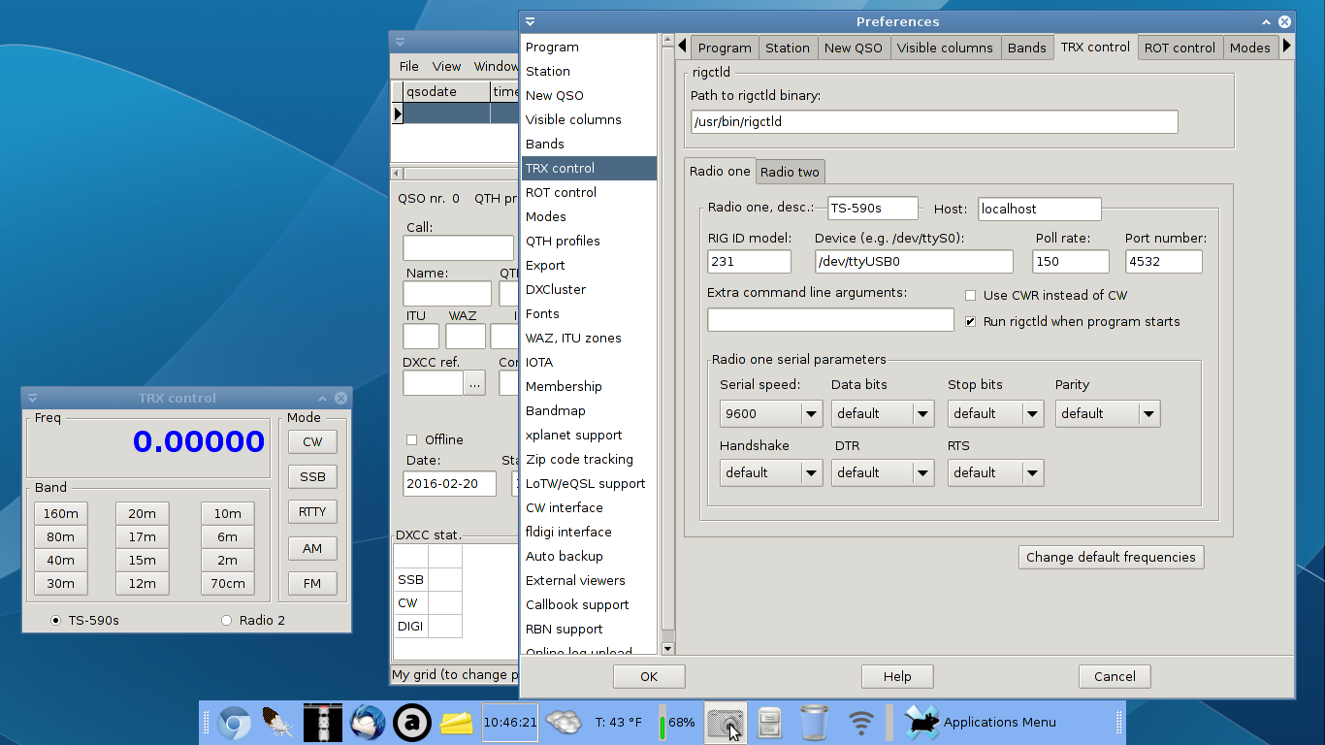Switch to the Visible columns tab
Screen dimensions: 1325x745
click(x=945, y=48)
